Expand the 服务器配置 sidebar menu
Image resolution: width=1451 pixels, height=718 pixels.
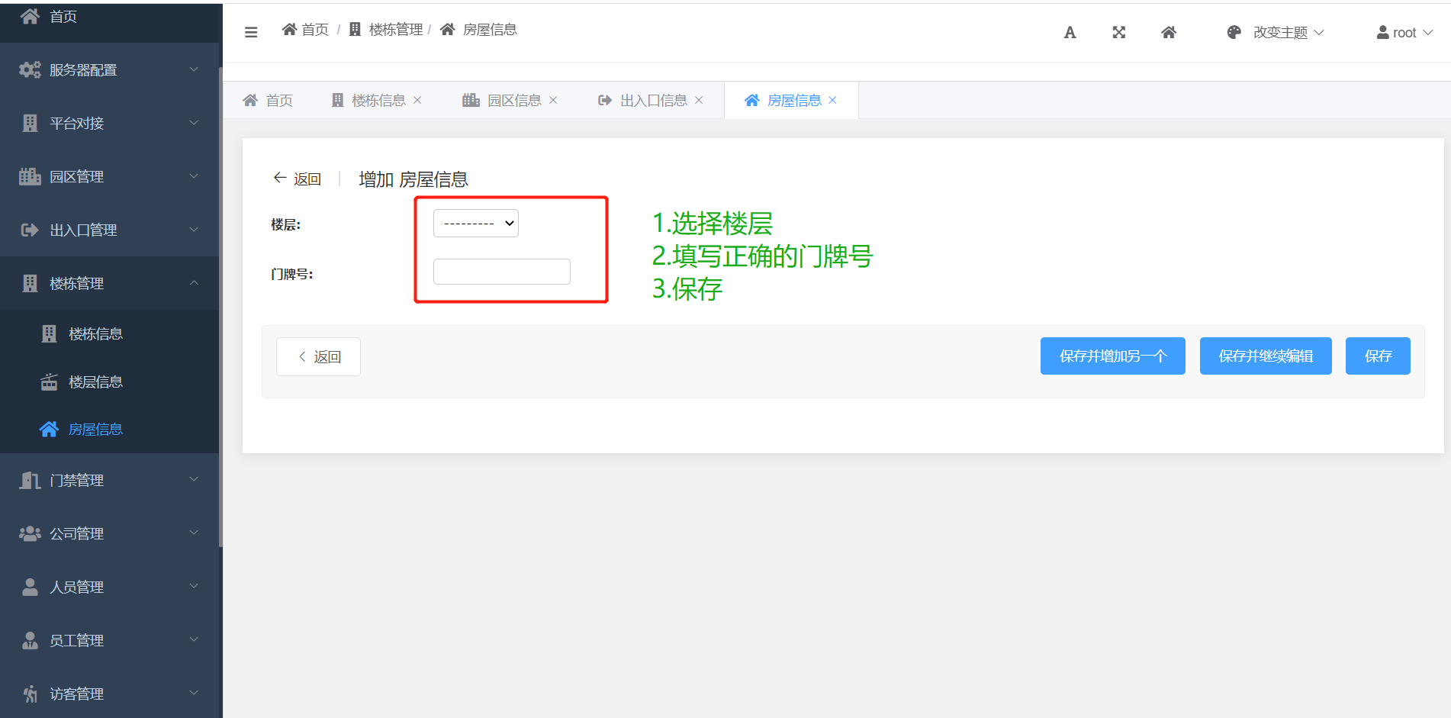tap(109, 69)
